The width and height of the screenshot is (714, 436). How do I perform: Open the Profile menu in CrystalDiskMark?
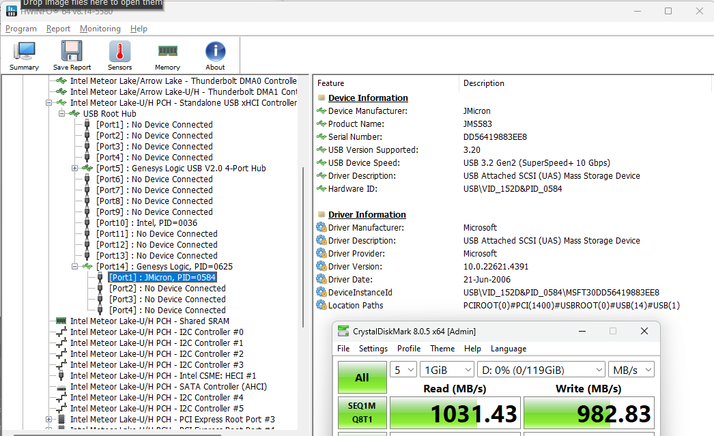[x=409, y=348]
